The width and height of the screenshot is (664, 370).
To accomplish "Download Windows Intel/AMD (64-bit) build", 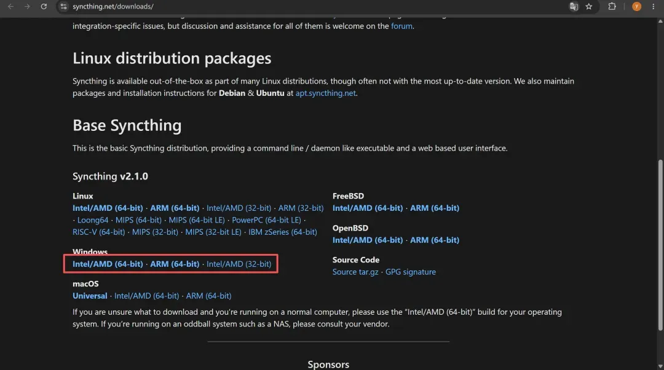I will (x=108, y=264).
